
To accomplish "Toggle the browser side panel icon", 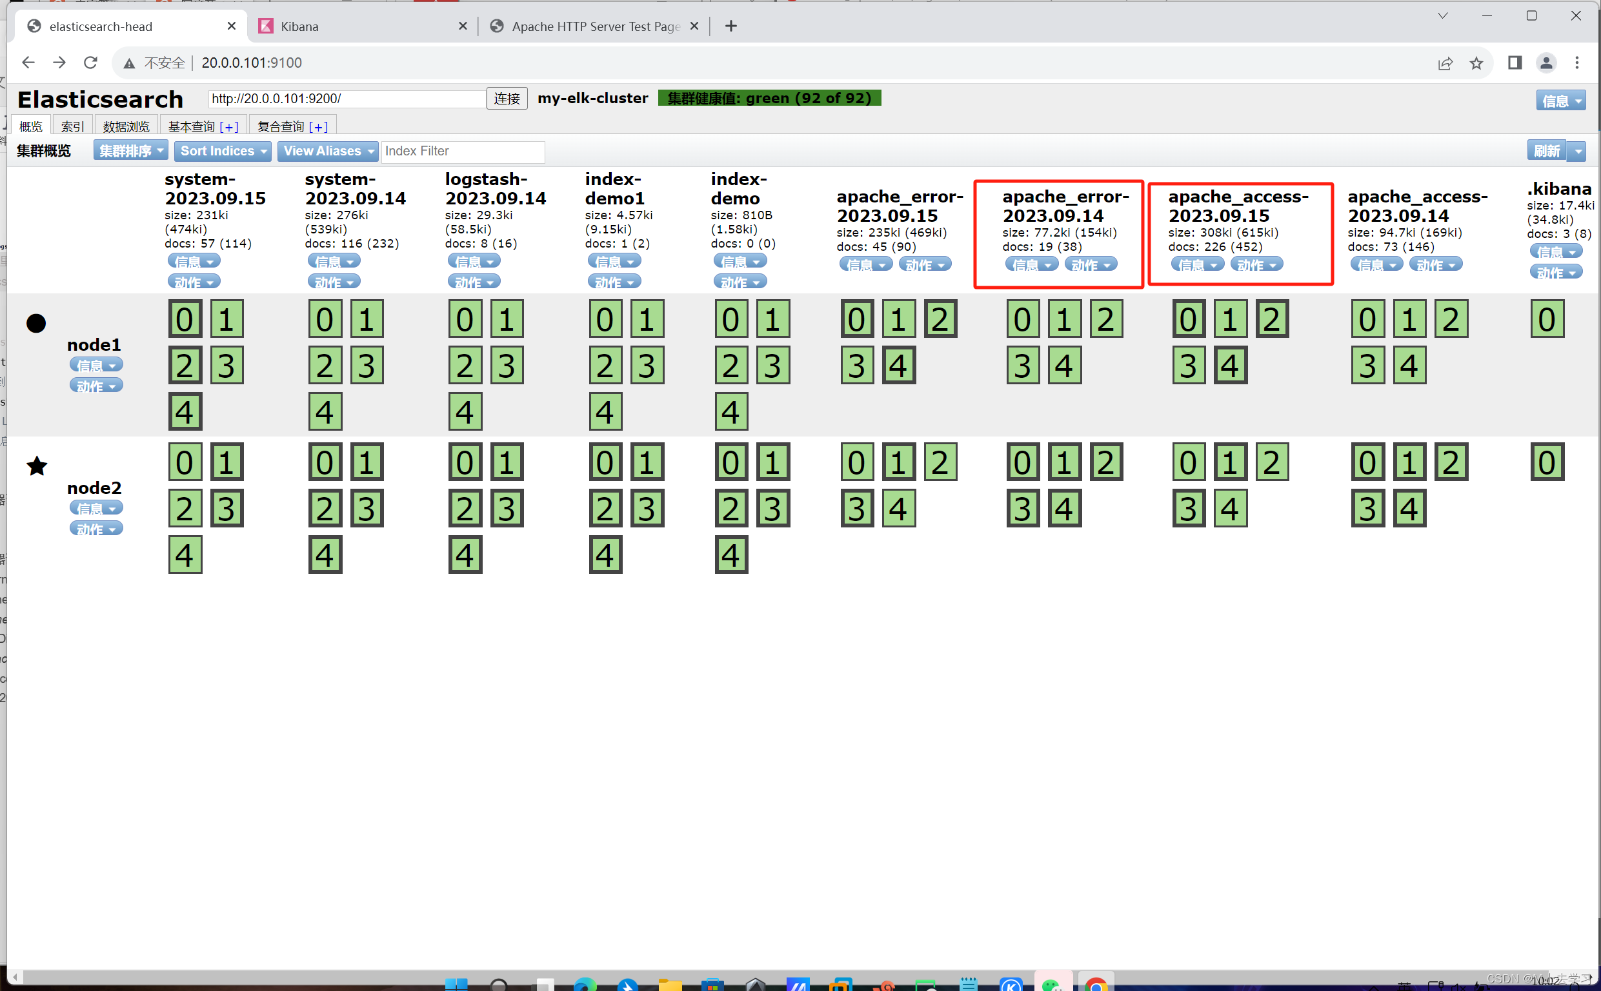I will (x=1515, y=63).
